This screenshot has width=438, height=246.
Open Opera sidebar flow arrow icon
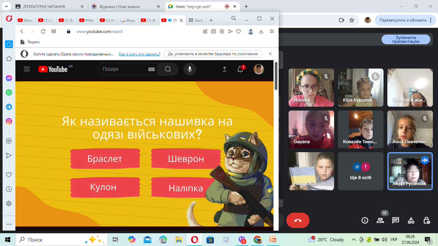point(9,155)
